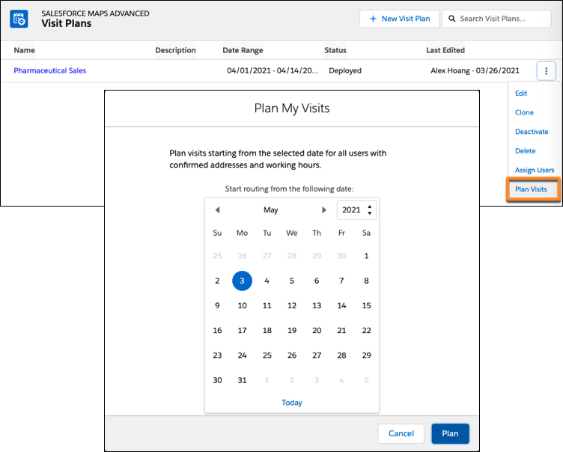
Task: Select May 29 in the calendar
Action: [366, 355]
